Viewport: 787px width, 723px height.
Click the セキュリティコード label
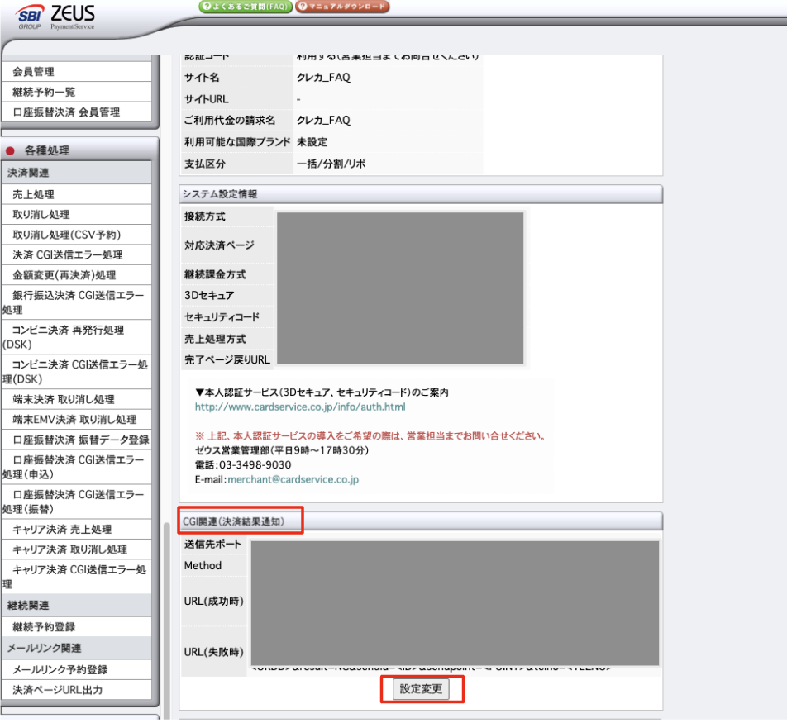[222, 317]
